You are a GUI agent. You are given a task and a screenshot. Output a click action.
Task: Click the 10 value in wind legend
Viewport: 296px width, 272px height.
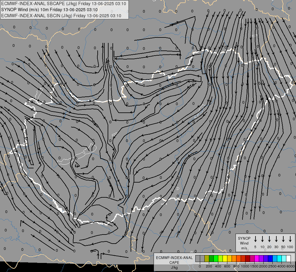pyautogui.click(x=262, y=247)
